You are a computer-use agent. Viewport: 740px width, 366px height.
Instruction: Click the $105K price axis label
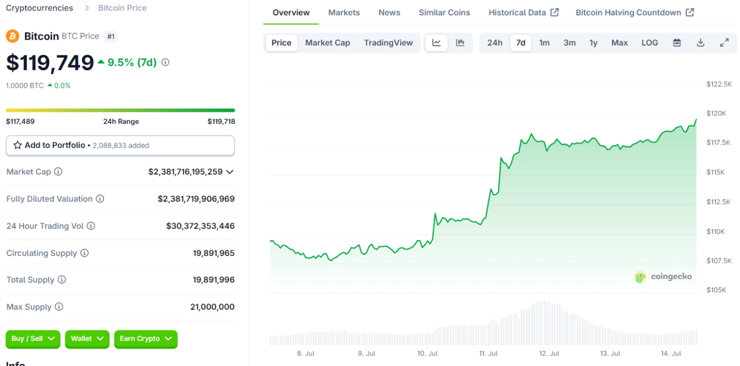click(x=715, y=290)
